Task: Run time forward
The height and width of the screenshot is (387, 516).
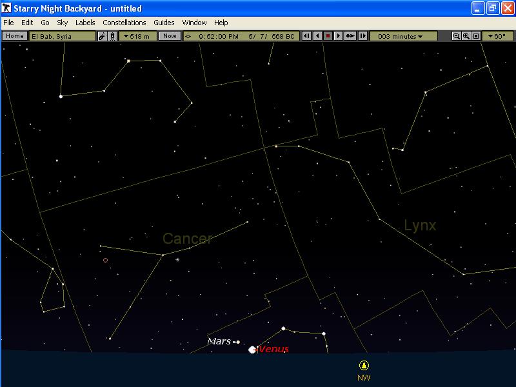Action: pyautogui.click(x=338, y=36)
